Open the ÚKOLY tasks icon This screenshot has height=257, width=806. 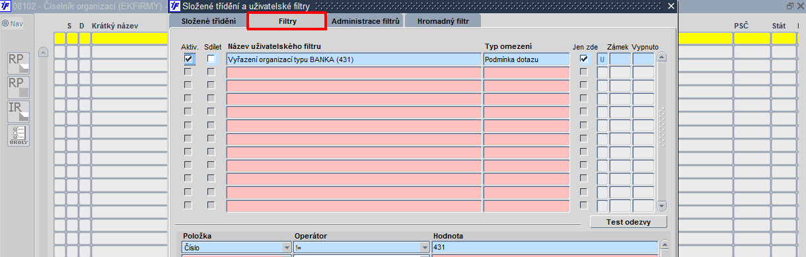coord(18,135)
